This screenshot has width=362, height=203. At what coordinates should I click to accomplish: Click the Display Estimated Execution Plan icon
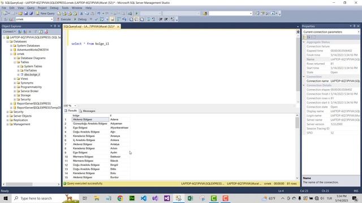(x=102, y=19)
